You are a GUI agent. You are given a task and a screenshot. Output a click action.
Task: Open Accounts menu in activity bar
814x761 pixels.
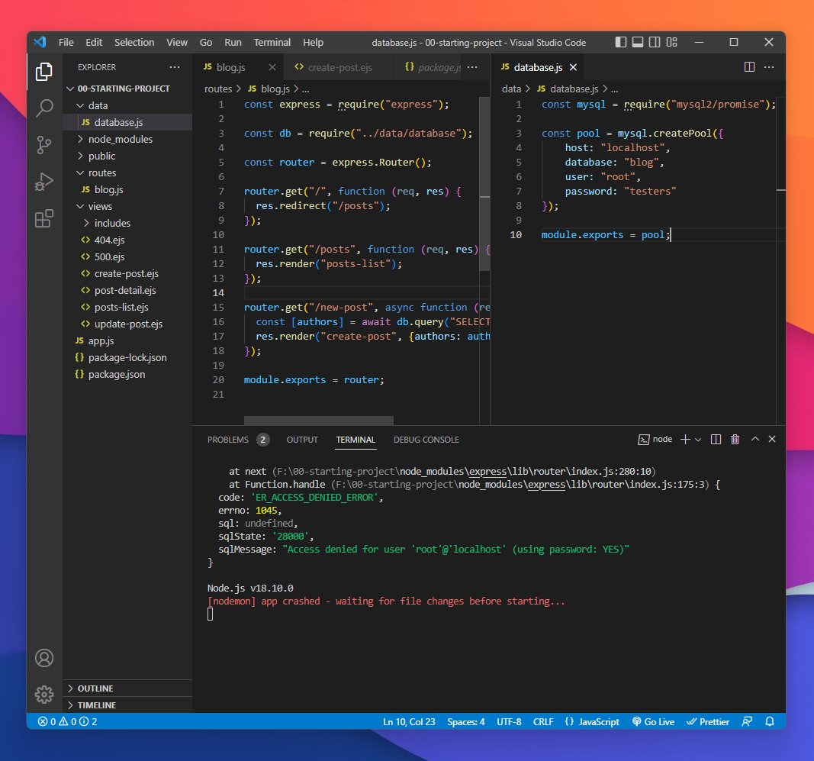(44, 658)
